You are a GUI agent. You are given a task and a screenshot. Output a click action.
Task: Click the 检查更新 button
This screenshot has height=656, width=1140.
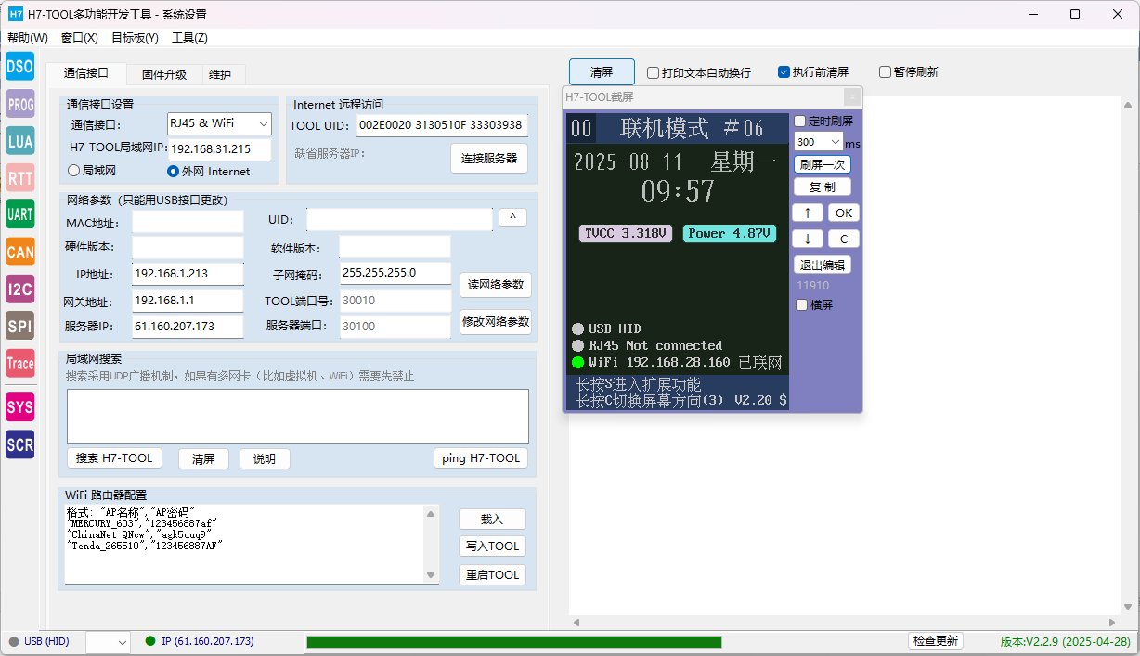[936, 641]
